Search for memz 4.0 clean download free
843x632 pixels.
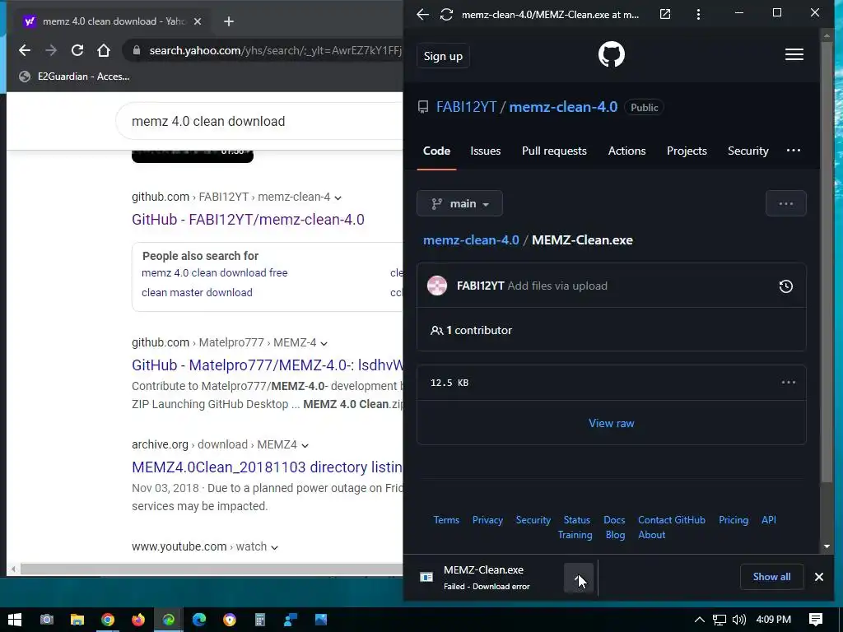coord(215,273)
